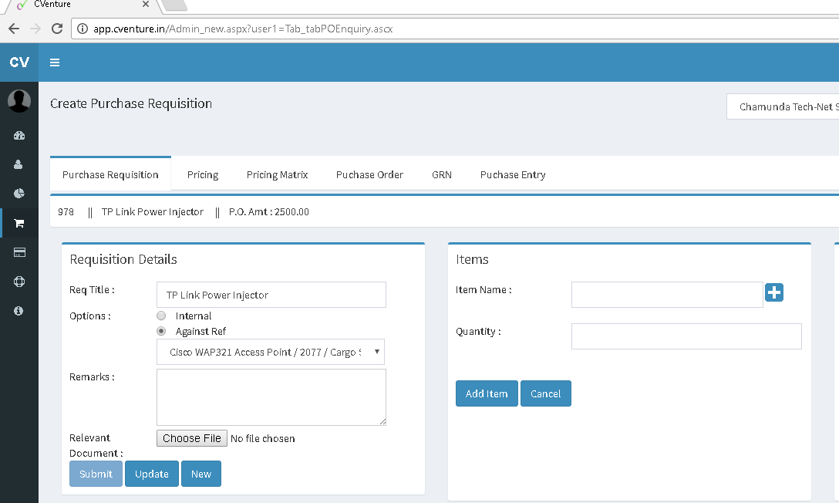
Task: Open the Puchase Order tab
Action: pos(369,175)
